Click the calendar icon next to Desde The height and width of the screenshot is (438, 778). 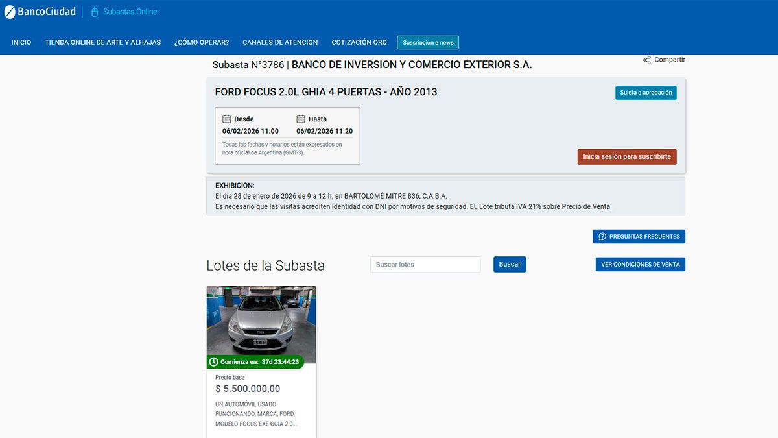227,118
